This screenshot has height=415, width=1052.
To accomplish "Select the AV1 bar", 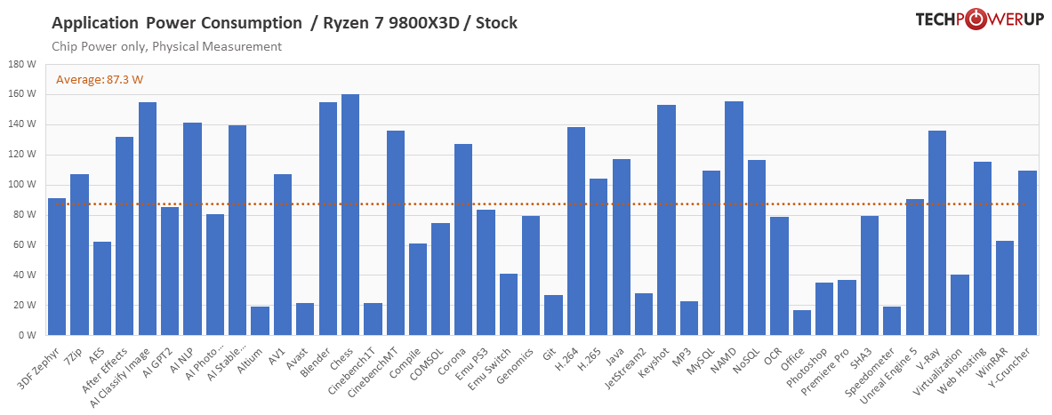I will point(283,255).
